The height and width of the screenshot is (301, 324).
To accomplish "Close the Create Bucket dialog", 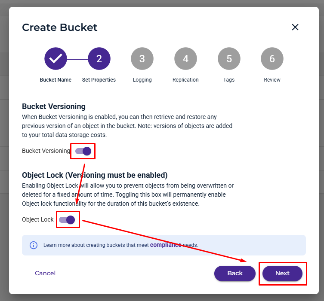I will [295, 27].
